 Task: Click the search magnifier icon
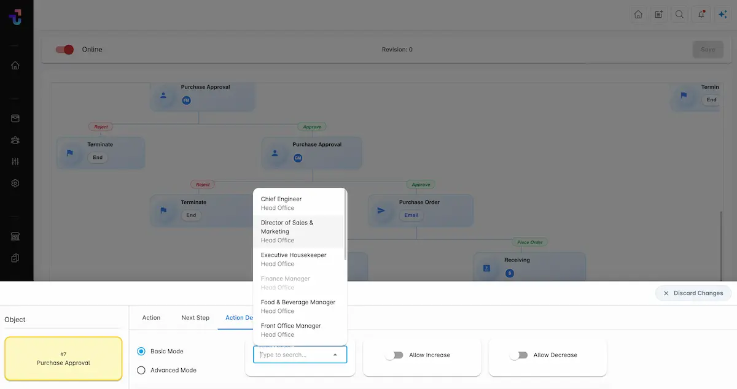point(679,15)
